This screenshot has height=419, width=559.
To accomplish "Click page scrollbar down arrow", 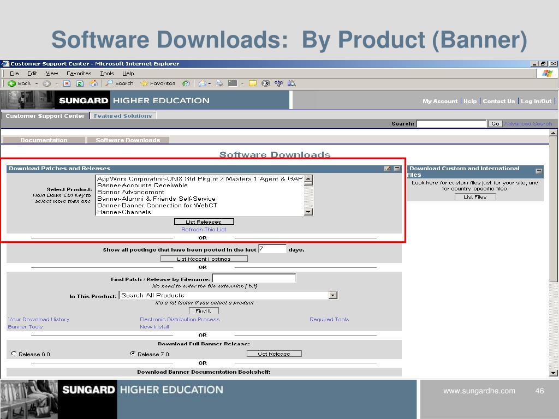I will coord(554,373).
